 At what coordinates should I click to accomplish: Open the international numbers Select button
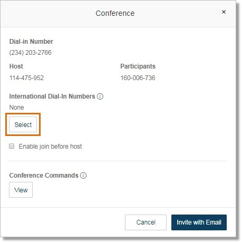tap(23, 124)
